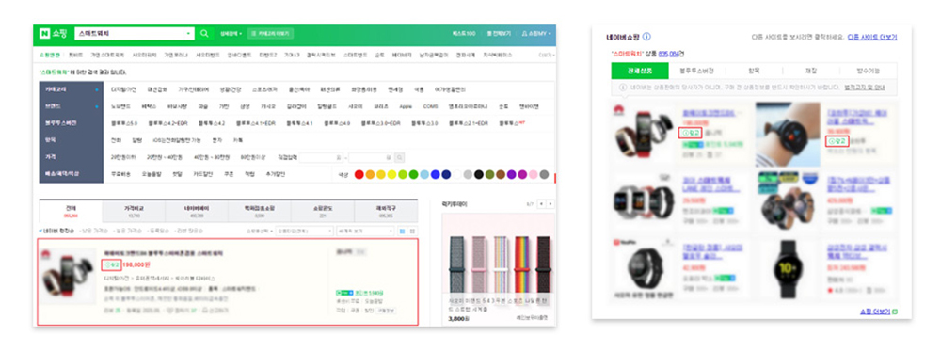Click the Naver N shopping logo
This screenshot has height=352, width=941.
click(54, 34)
